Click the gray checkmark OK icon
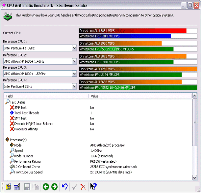 click(75, 187)
